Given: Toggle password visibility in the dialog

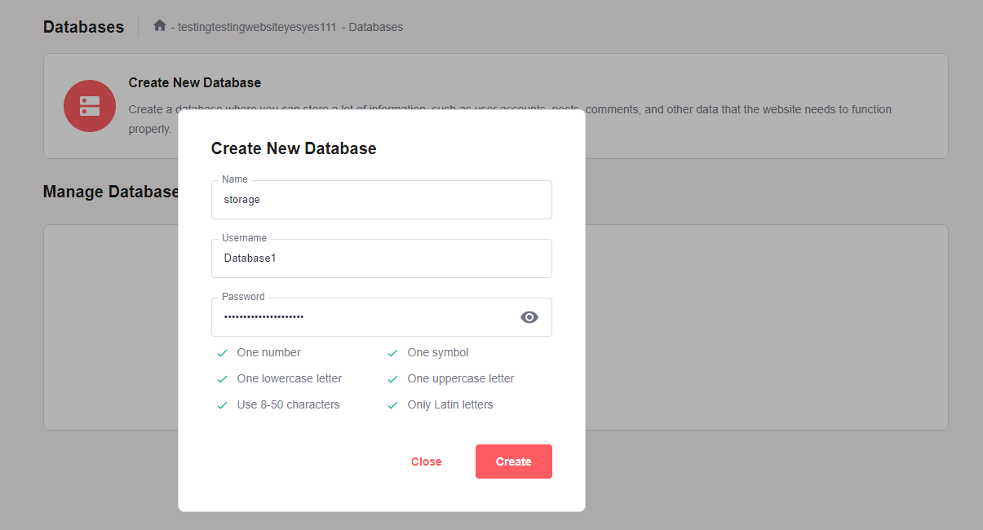Looking at the screenshot, I should point(529,317).
